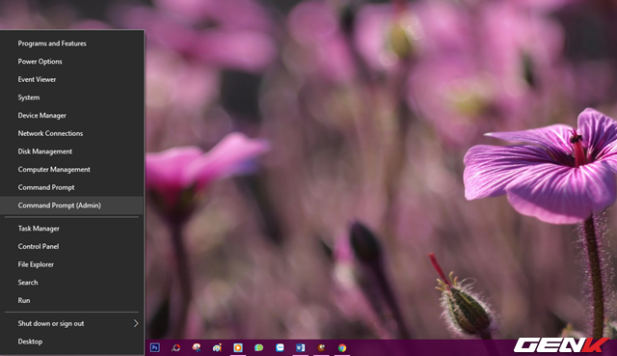Launch File Explorer from the menu
The height and width of the screenshot is (356, 617).
(71, 264)
